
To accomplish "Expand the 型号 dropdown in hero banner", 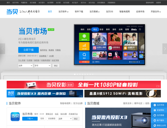I will (42, 66).
